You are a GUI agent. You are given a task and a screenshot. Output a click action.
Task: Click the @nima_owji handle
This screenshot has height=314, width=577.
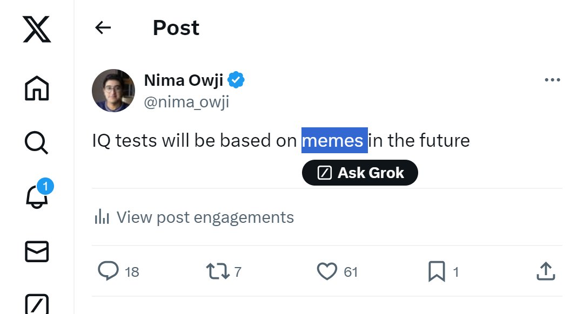point(186,101)
